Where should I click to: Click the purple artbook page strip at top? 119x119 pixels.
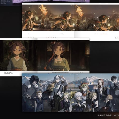51,2
